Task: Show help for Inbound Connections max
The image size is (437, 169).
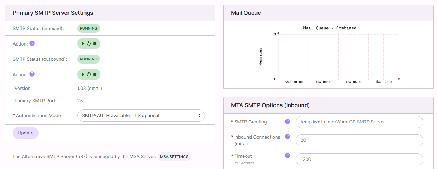Action: (287, 137)
